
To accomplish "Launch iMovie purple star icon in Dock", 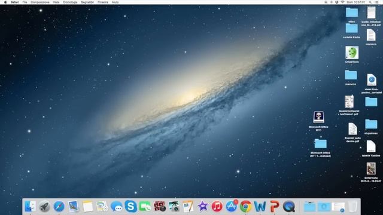I will 202,207.
